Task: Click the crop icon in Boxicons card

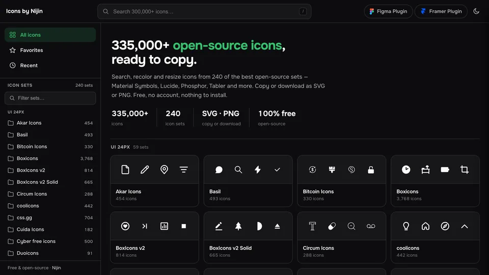Action: coord(465,170)
